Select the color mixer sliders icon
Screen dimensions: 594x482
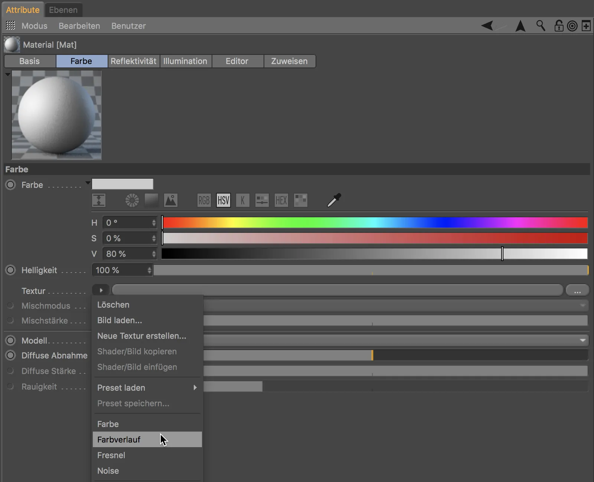pos(262,201)
